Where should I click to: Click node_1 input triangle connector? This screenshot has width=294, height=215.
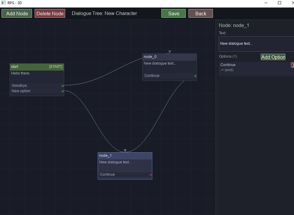125,150
